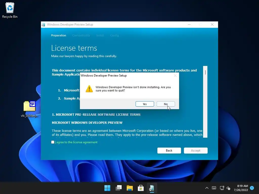
Task: Open network status tray icon
Action: point(222,188)
